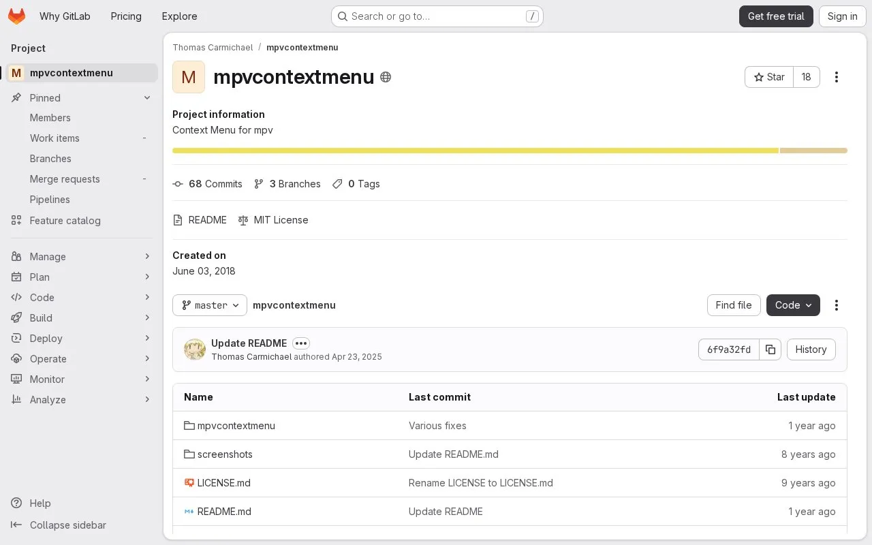Collapse sidebar using the arrow icon

(16, 525)
